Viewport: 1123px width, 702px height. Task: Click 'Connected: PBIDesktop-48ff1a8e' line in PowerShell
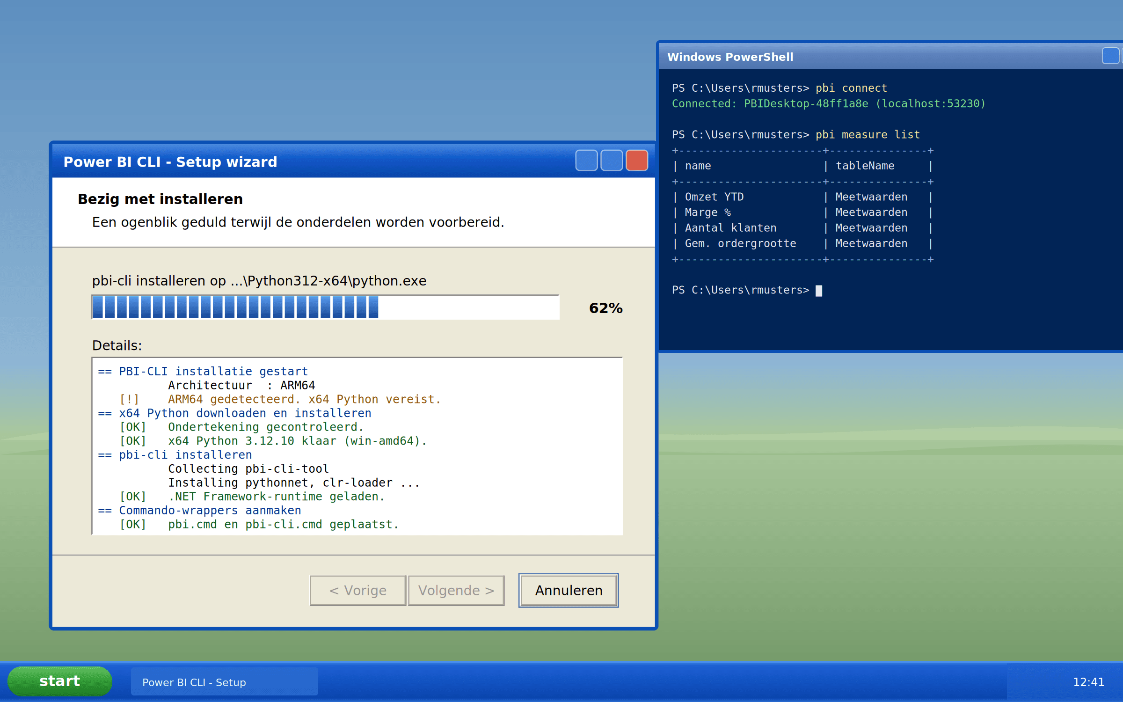829,103
